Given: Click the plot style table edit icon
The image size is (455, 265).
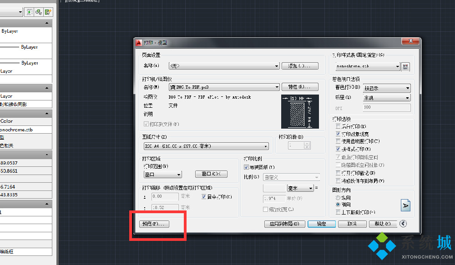Looking at the screenshot, I should (405, 66).
